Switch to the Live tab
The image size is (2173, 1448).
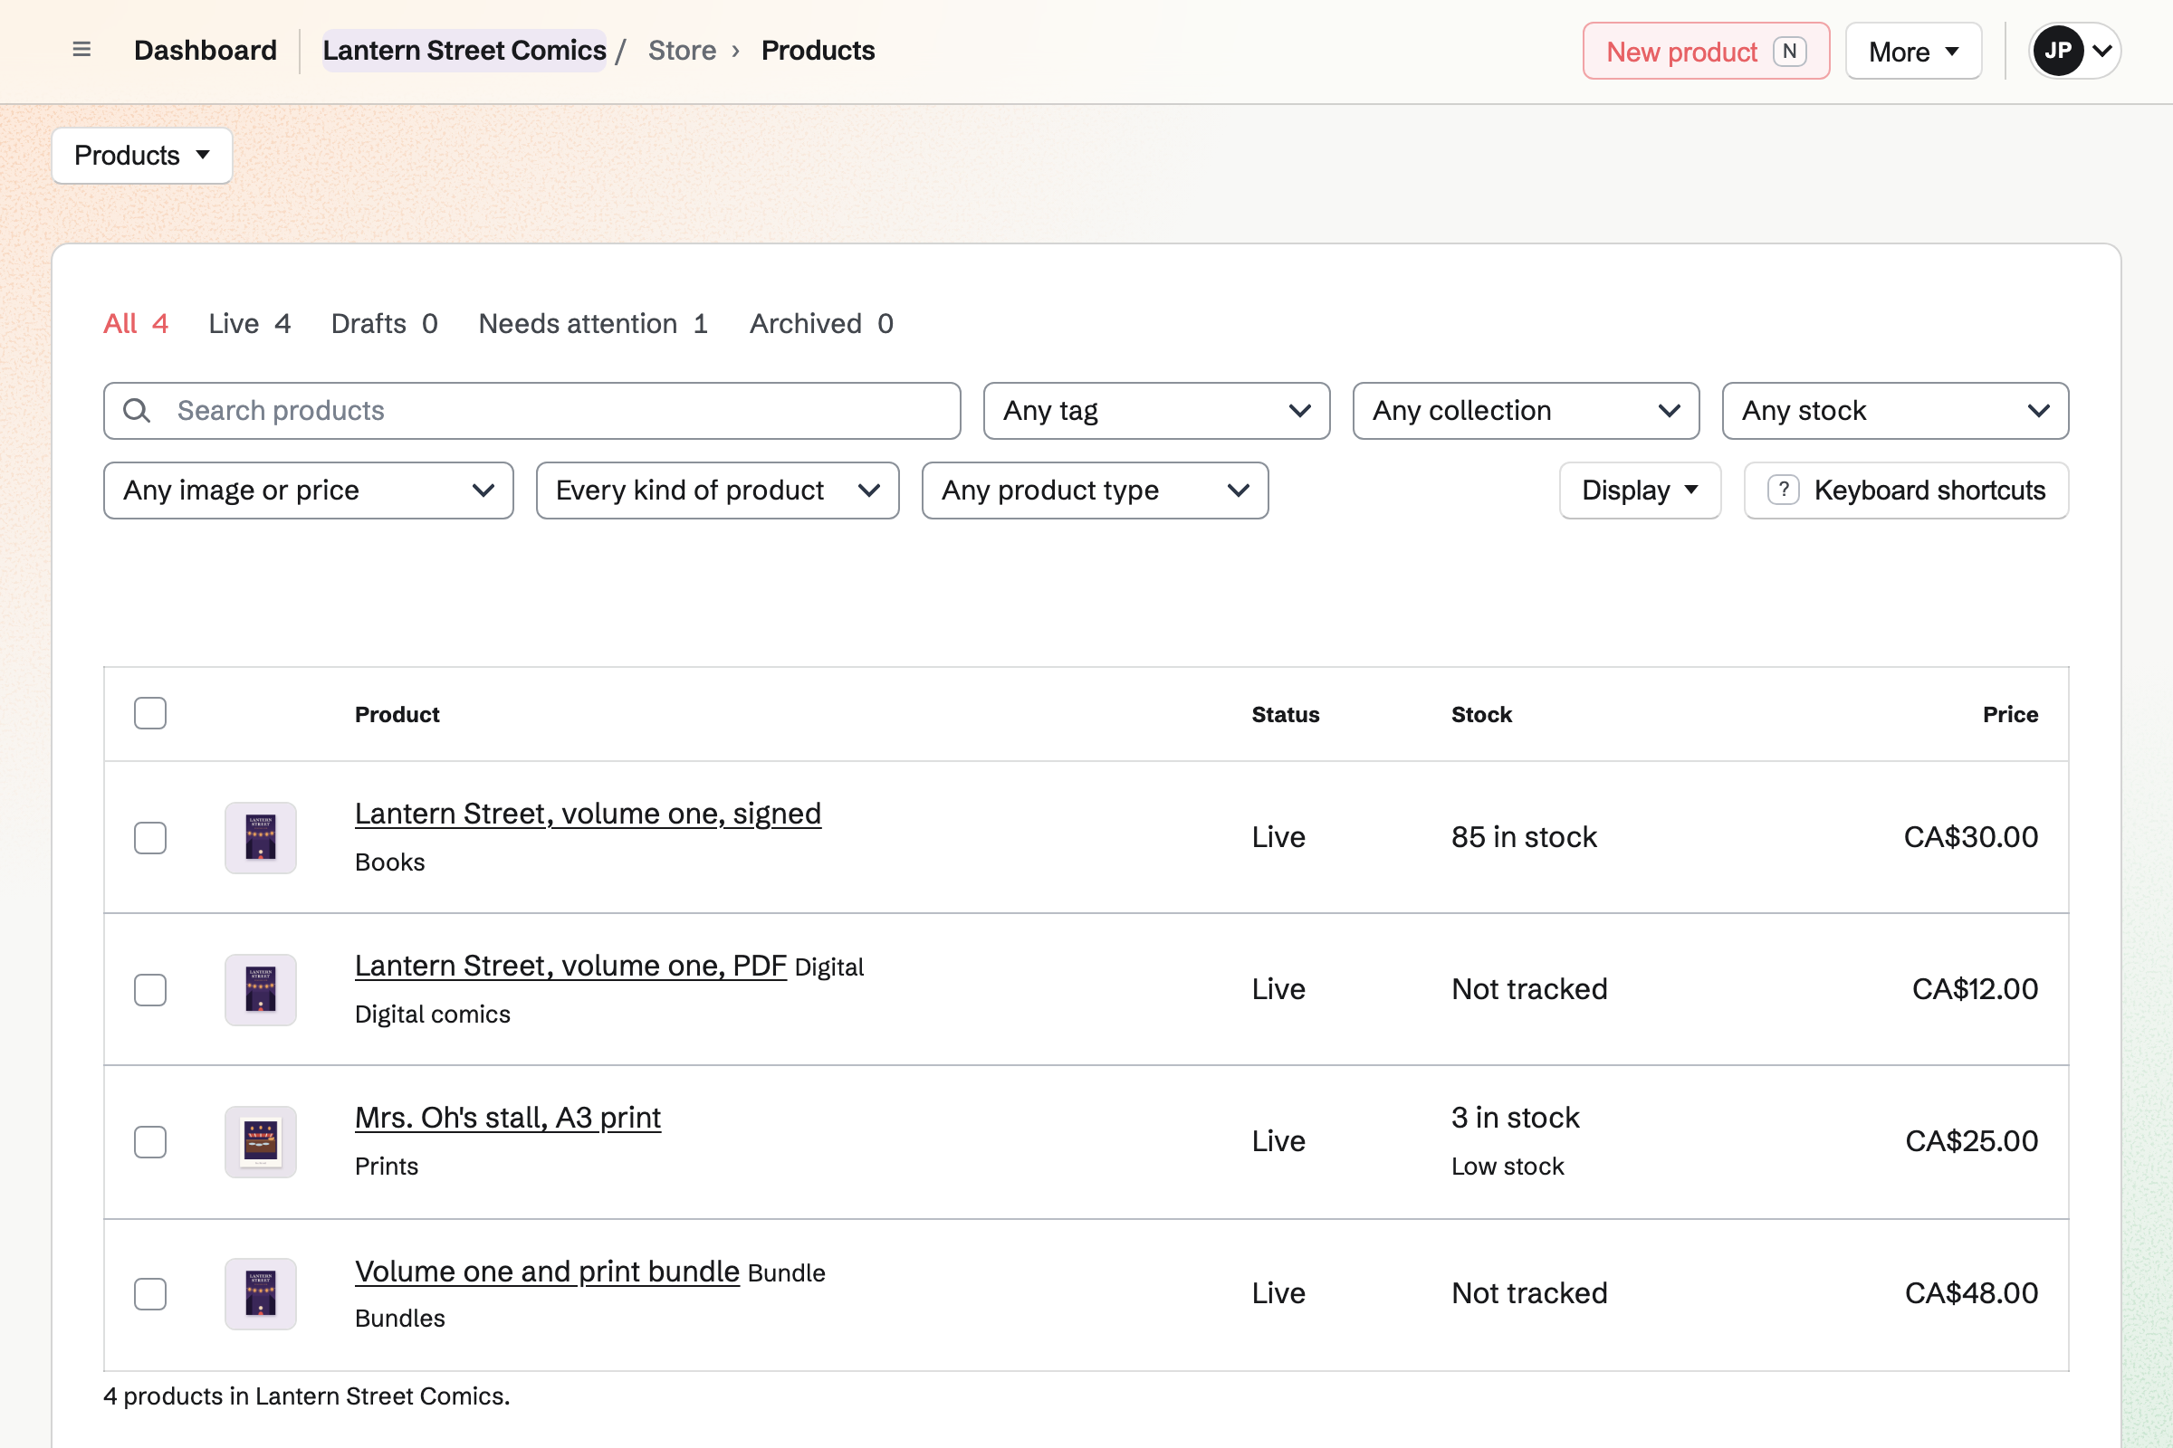pos(250,323)
